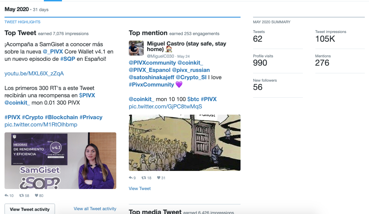Screen dimensions: 369x214
Task: Click View Tweet under top mention
Action: (140, 188)
